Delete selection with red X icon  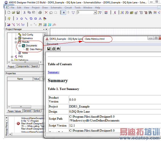click(46, 12)
